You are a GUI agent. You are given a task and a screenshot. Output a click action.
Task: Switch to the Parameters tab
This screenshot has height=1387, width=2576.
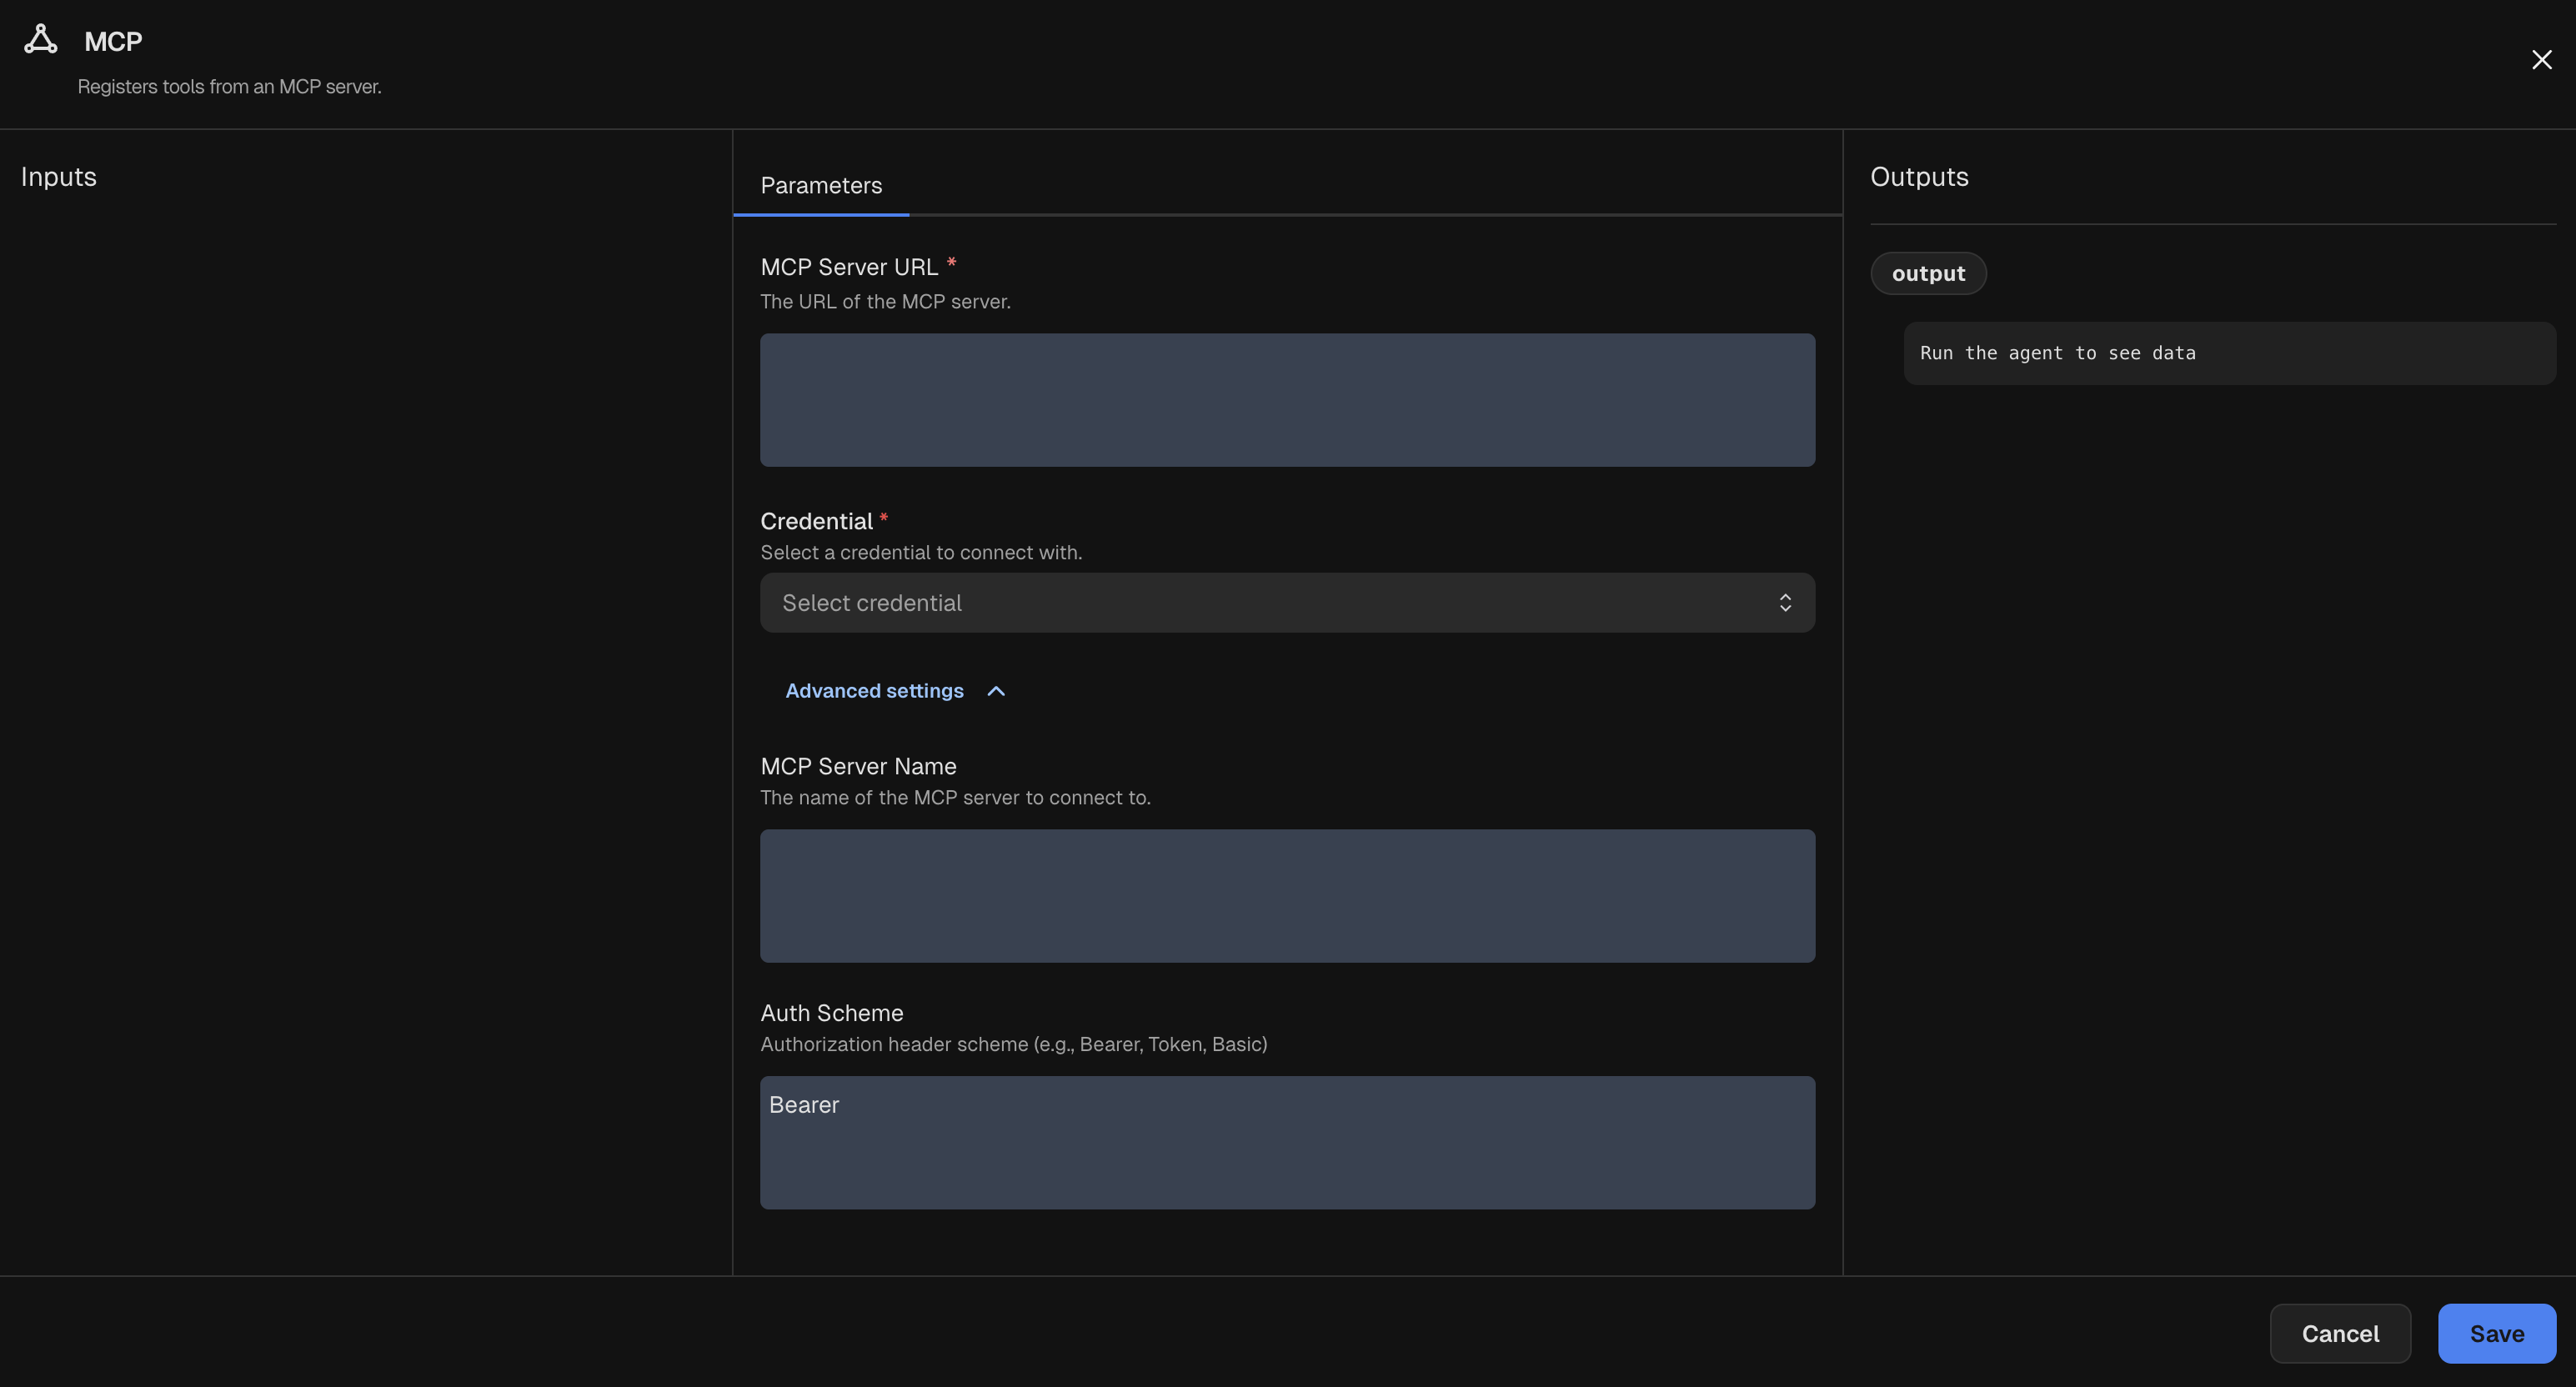[x=820, y=185]
